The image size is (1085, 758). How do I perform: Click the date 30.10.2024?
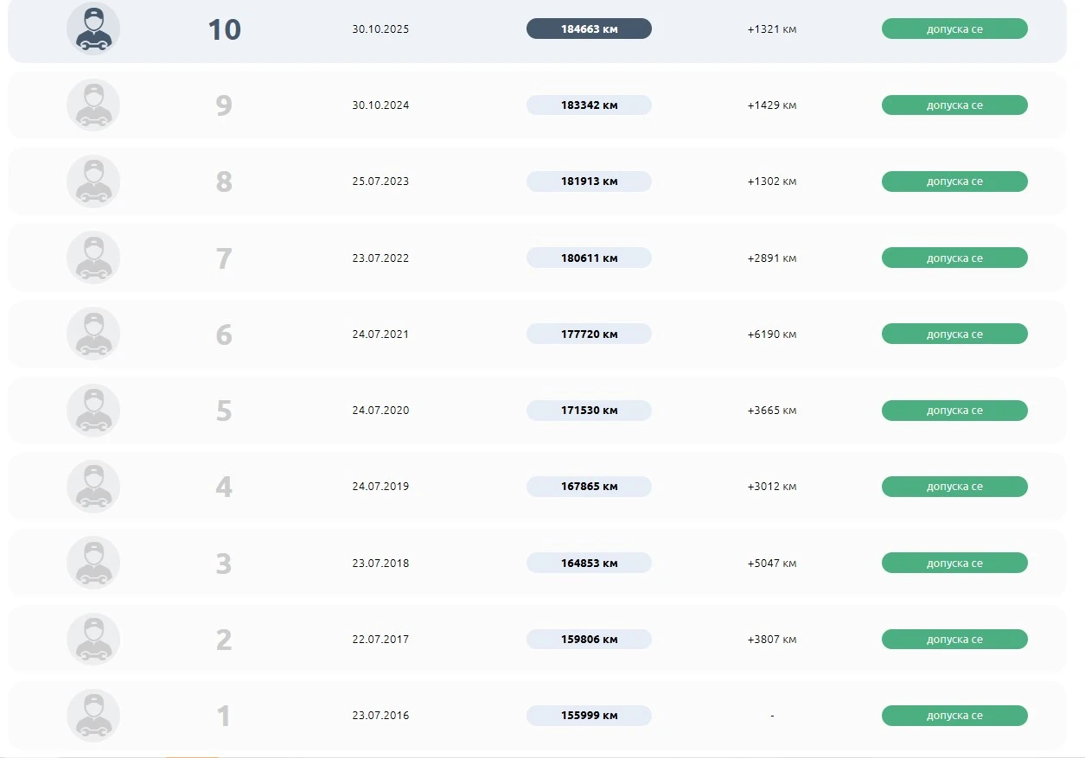point(380,105)
